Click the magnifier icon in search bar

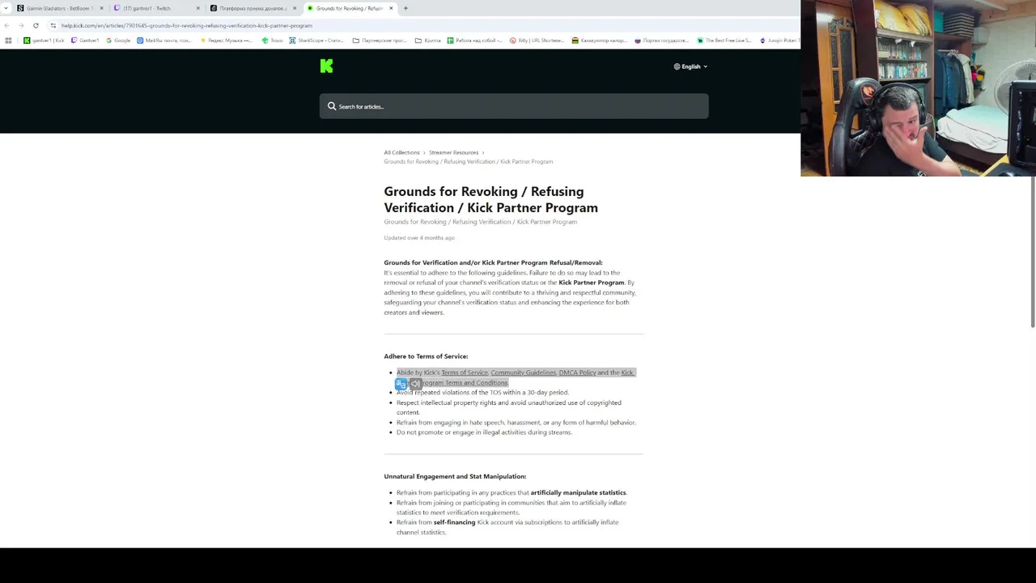332,106
